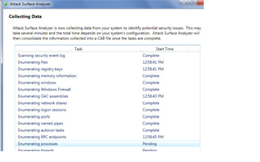Viewport: 260px width, 162px height.
Task: Maximize the Attack Surface Analyzer window
Action: pos(192,3)
